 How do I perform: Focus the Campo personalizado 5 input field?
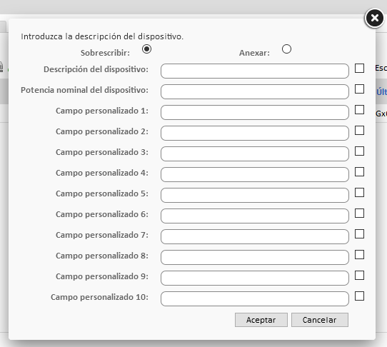click(x=255, y=195)
